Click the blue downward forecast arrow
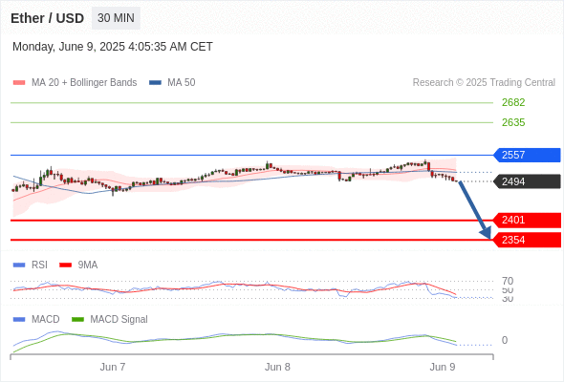The image size is (564, 382). coord(475,210)
